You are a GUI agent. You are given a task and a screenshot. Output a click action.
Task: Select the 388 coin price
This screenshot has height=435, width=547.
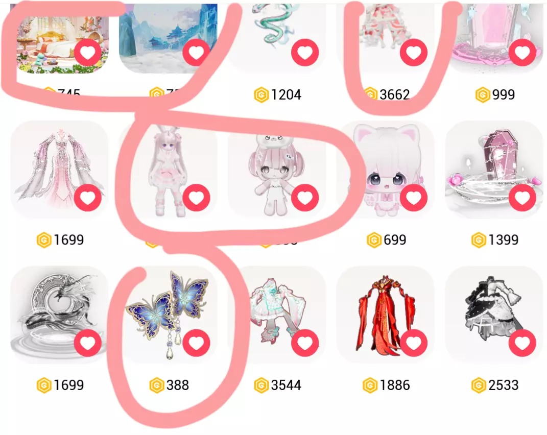(x=169, y=385)
